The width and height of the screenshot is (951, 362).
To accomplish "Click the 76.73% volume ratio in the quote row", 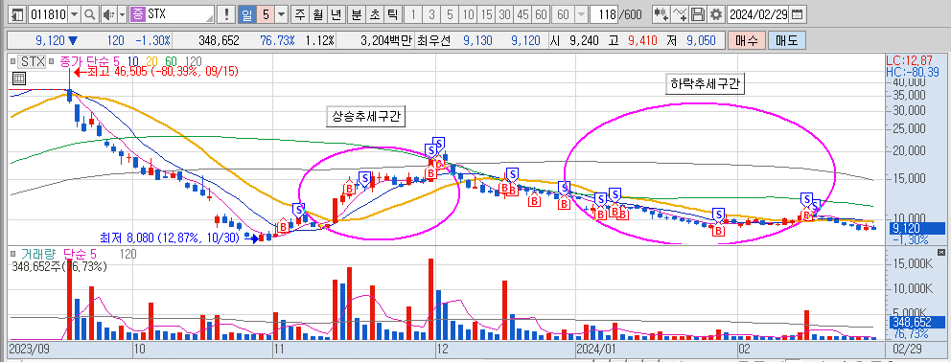I will pos(277,41).
